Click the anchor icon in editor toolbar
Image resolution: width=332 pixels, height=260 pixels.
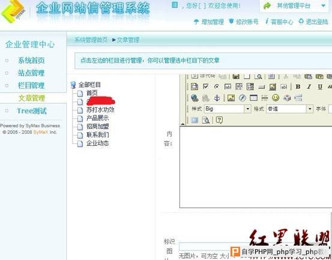(217, 98)
